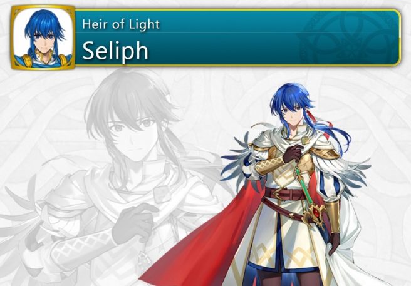Click Seliph's gloved hand on his chest
The width and height of the screenshot is (411, 286).
pyautogui.click(x=292, y=153)
